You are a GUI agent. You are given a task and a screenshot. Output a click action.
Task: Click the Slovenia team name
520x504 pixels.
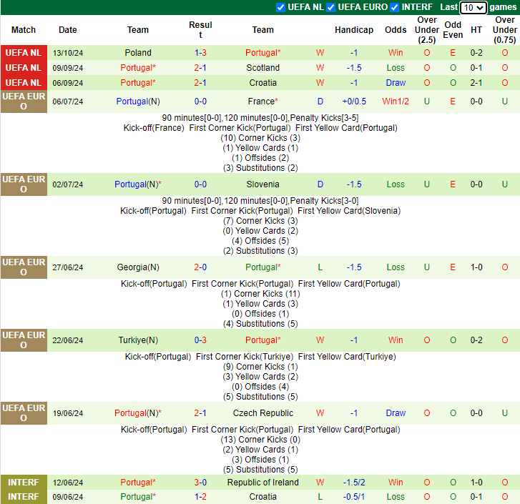pos(263,184)
